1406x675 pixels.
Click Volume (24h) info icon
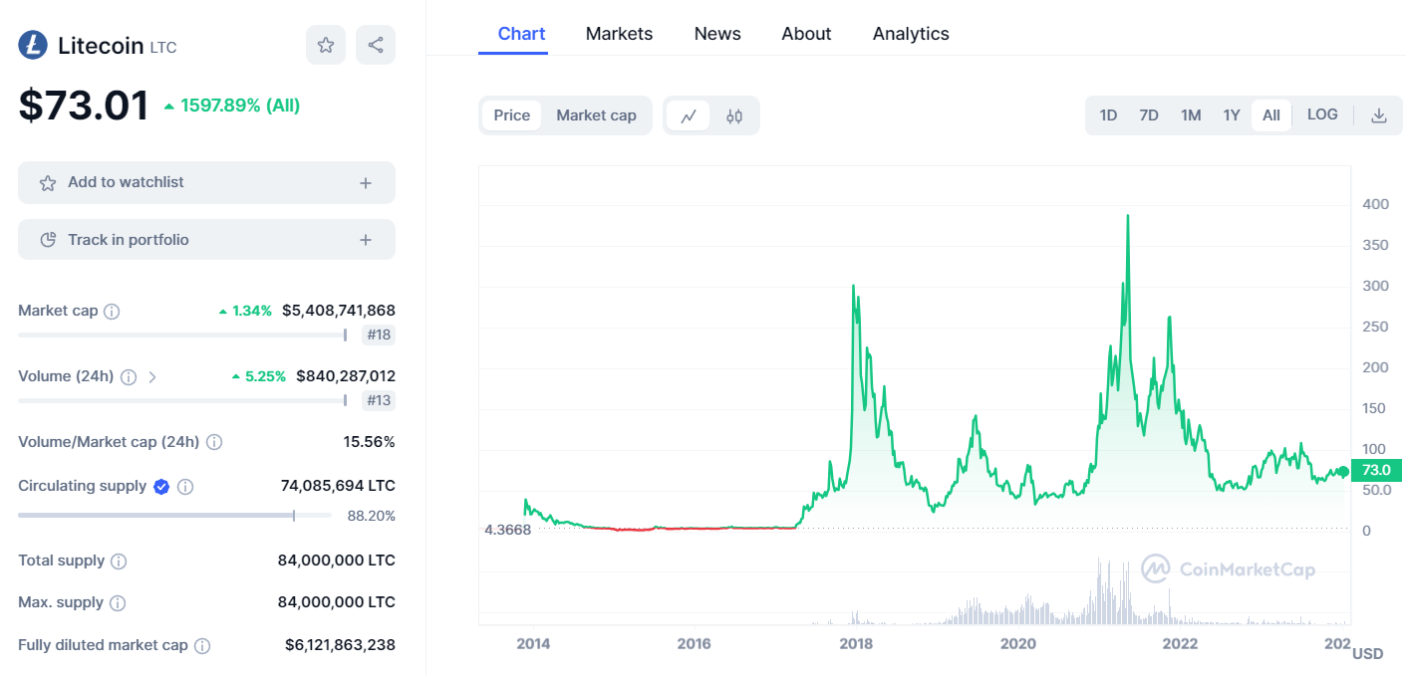point(128,377)
